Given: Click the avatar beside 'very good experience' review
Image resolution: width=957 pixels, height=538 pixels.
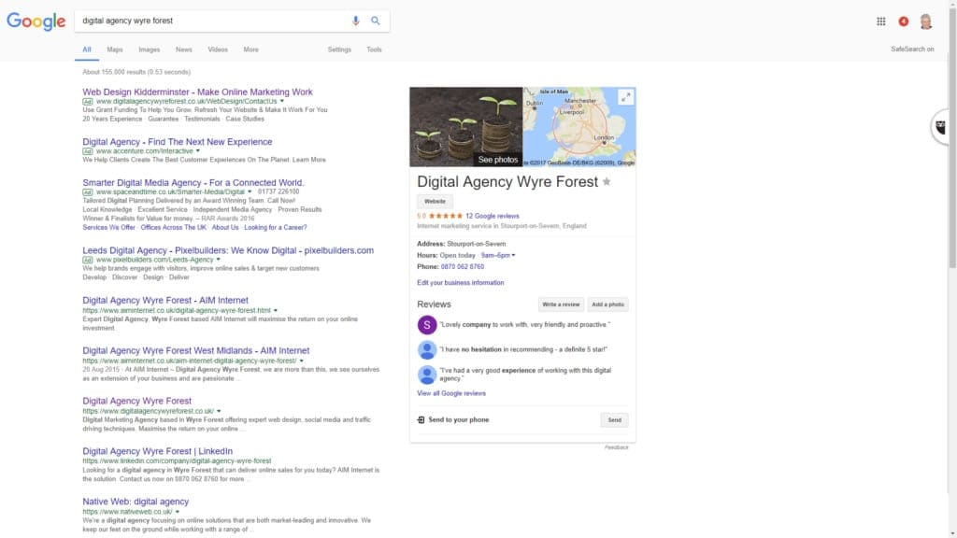Looking at the screenshot, I should (426, 375).
